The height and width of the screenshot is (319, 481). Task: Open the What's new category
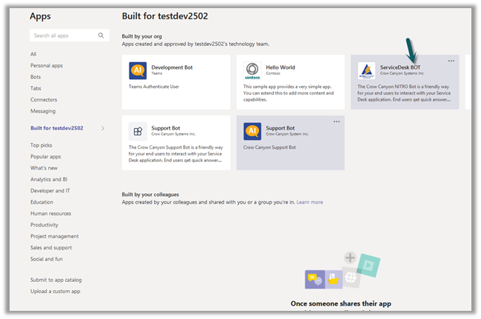click(x=44, y=168)
